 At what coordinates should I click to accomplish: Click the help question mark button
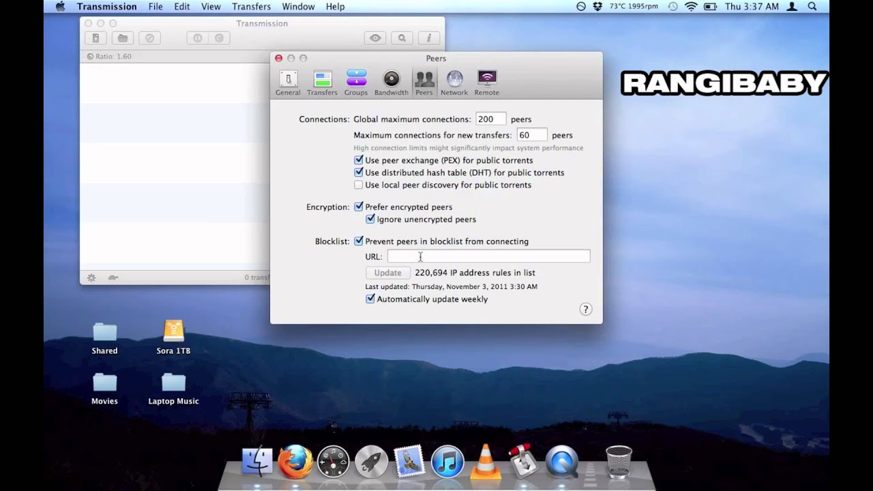coord(585,309)
